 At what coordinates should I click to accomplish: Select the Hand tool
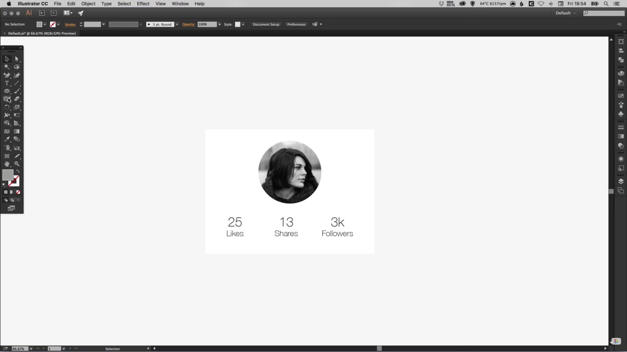[x=7, y=164]
